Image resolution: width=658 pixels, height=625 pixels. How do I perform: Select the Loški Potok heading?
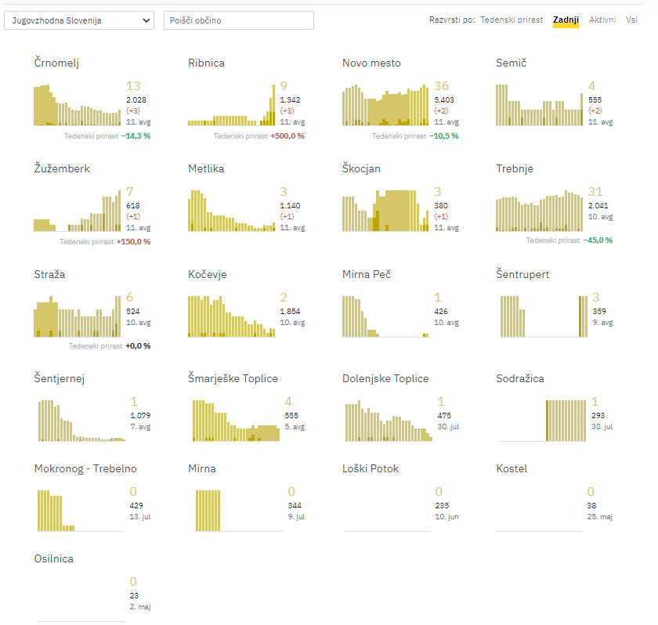(370, 468)
